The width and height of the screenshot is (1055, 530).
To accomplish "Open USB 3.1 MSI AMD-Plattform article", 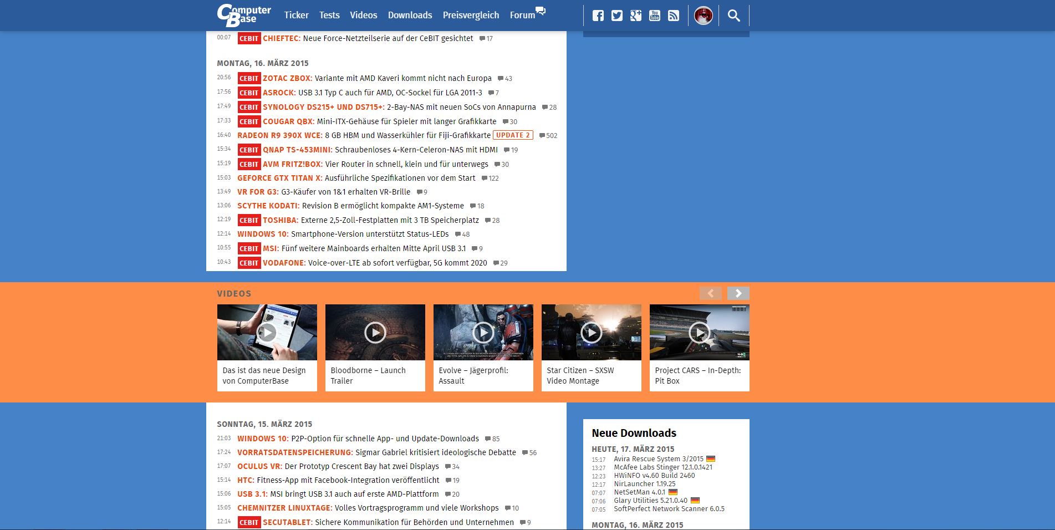I will click(x=338, y=494).
